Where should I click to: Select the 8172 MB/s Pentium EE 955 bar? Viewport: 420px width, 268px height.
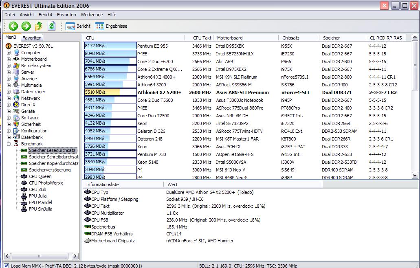[x=110, y=46]
